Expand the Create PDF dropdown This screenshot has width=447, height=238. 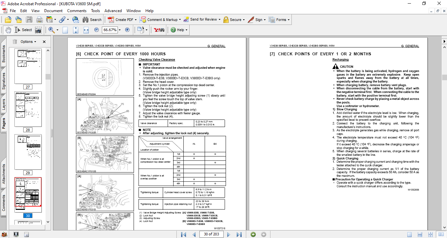(135, 20)
